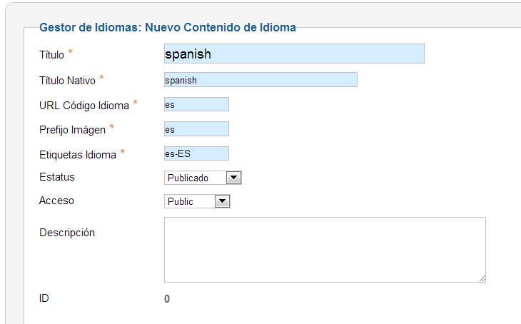Screen dimensions: 521x324
Task: Click the 'Estatus' label text
Action: pos(57,177)
